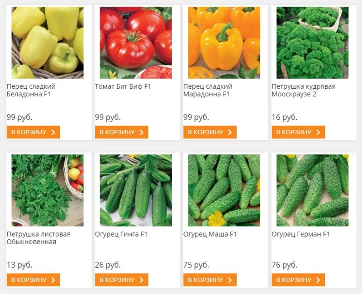
Task: Add Петрушка кудрявая Мооскраузе 2 to cart
Action: 298,132
